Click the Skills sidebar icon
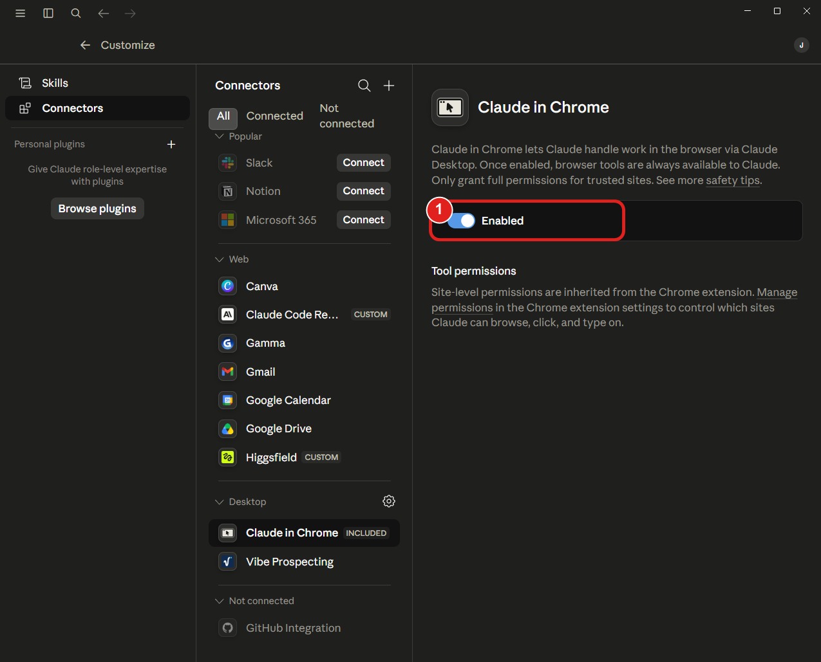Viewport: 821px width, 662px height. click(25, 83)
